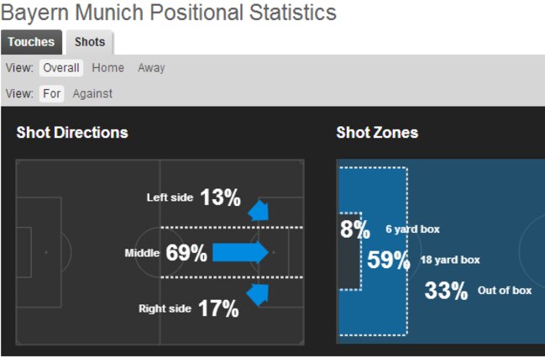545x363 pixels.
Task: Select the Home view filter
Action: pyautogui.click(x=107, y=68)
